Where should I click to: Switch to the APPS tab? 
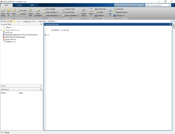pyautogui.click(x=32, y=5)
